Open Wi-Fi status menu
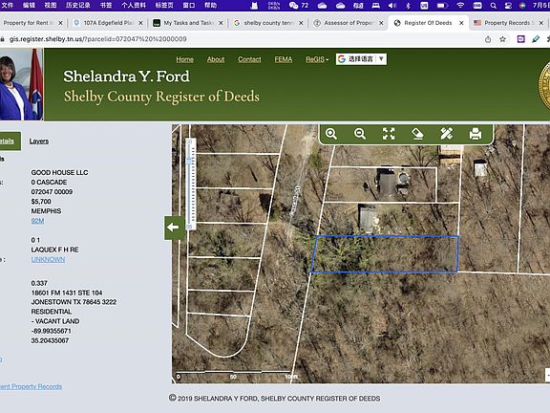Viewport: 550px width, 413px height. [x=460, y=6]
